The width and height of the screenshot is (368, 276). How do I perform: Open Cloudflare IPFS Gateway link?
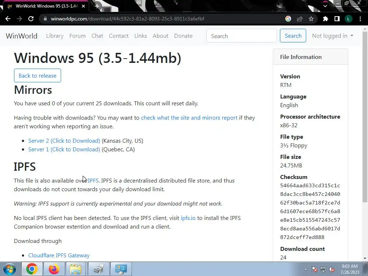point(59,256)
